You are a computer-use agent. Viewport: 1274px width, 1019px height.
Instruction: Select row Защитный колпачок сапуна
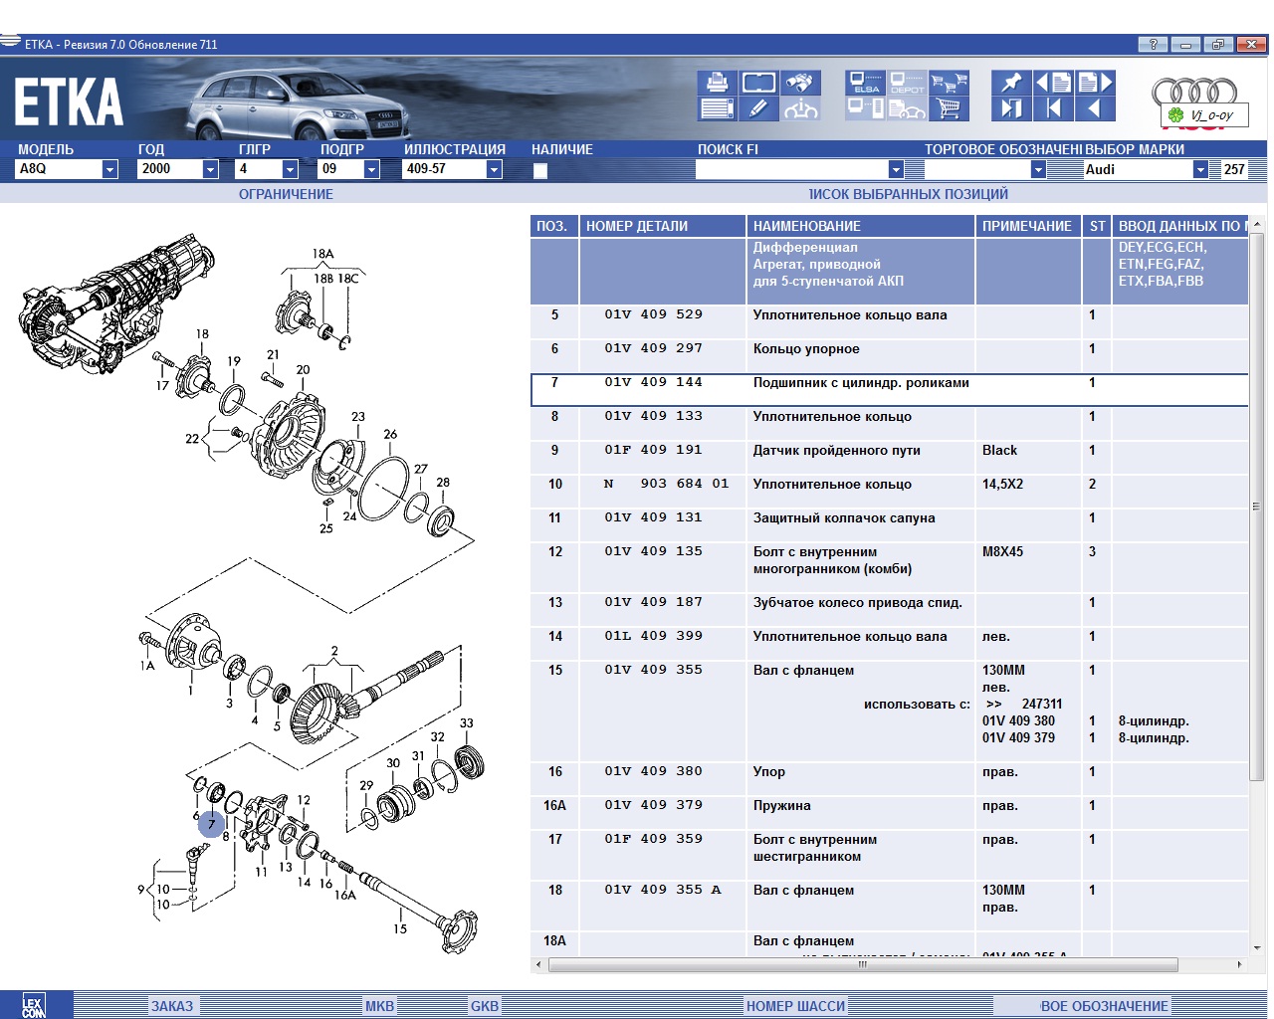[890, 525]
